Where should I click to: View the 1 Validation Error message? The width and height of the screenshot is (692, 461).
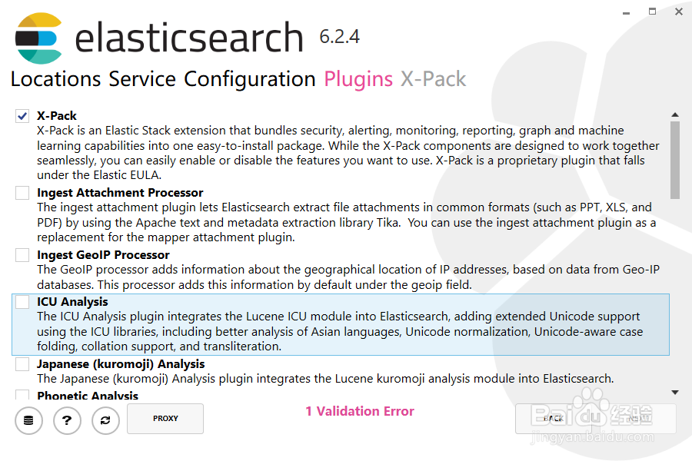pyautogui.click(x=360, y=411)
